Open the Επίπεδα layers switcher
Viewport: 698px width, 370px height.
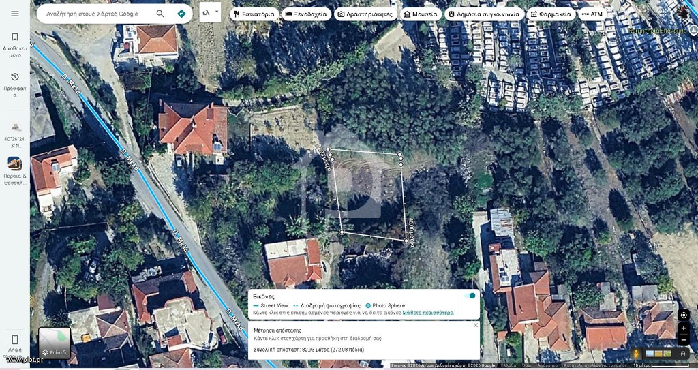[55, 343]
